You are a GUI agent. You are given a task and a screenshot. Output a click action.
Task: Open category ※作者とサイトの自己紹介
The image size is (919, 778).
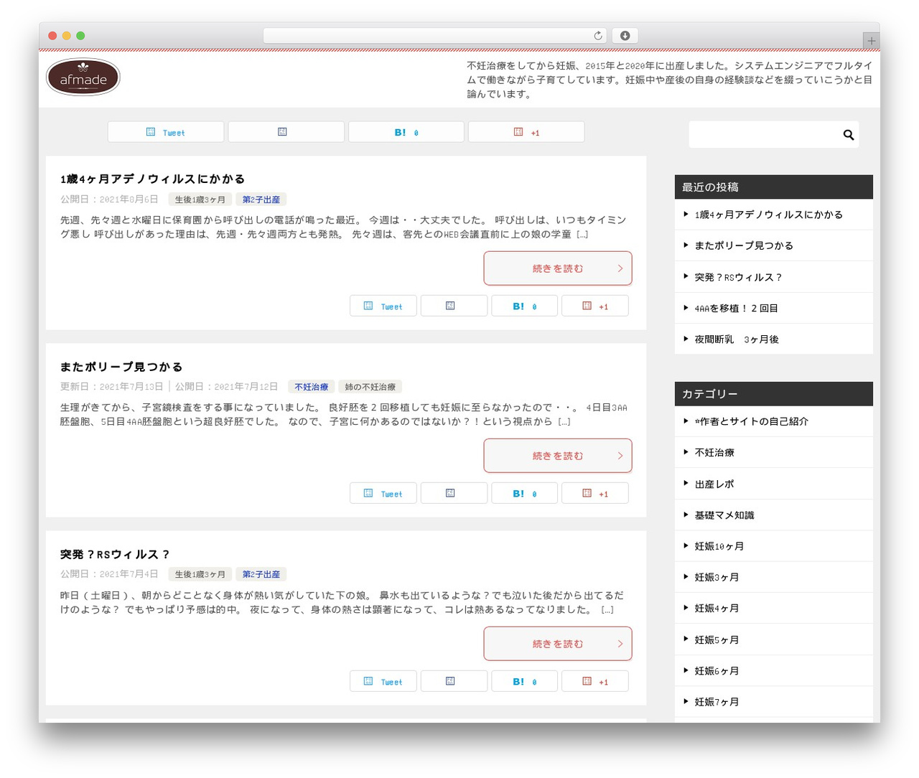(751, 421)
